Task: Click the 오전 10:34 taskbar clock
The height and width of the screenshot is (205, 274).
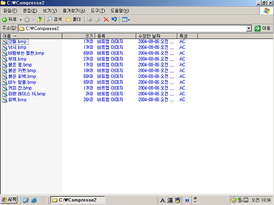Action: pos(261,200)
